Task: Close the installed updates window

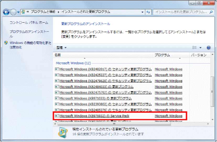Action: click(209, 3)
